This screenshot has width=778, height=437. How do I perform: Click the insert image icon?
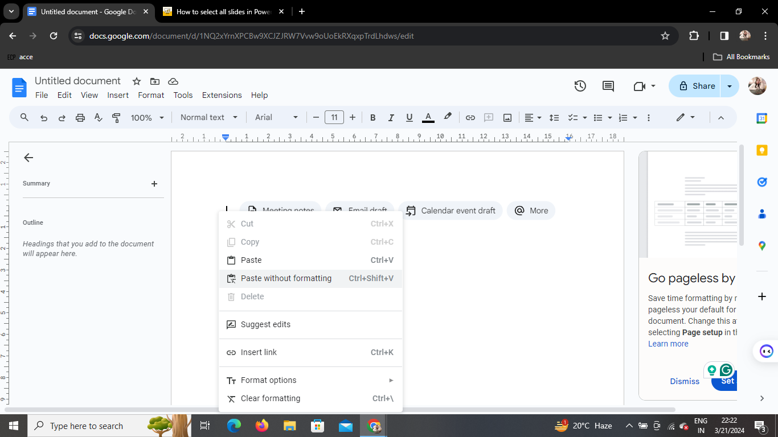tap(507, 118)
